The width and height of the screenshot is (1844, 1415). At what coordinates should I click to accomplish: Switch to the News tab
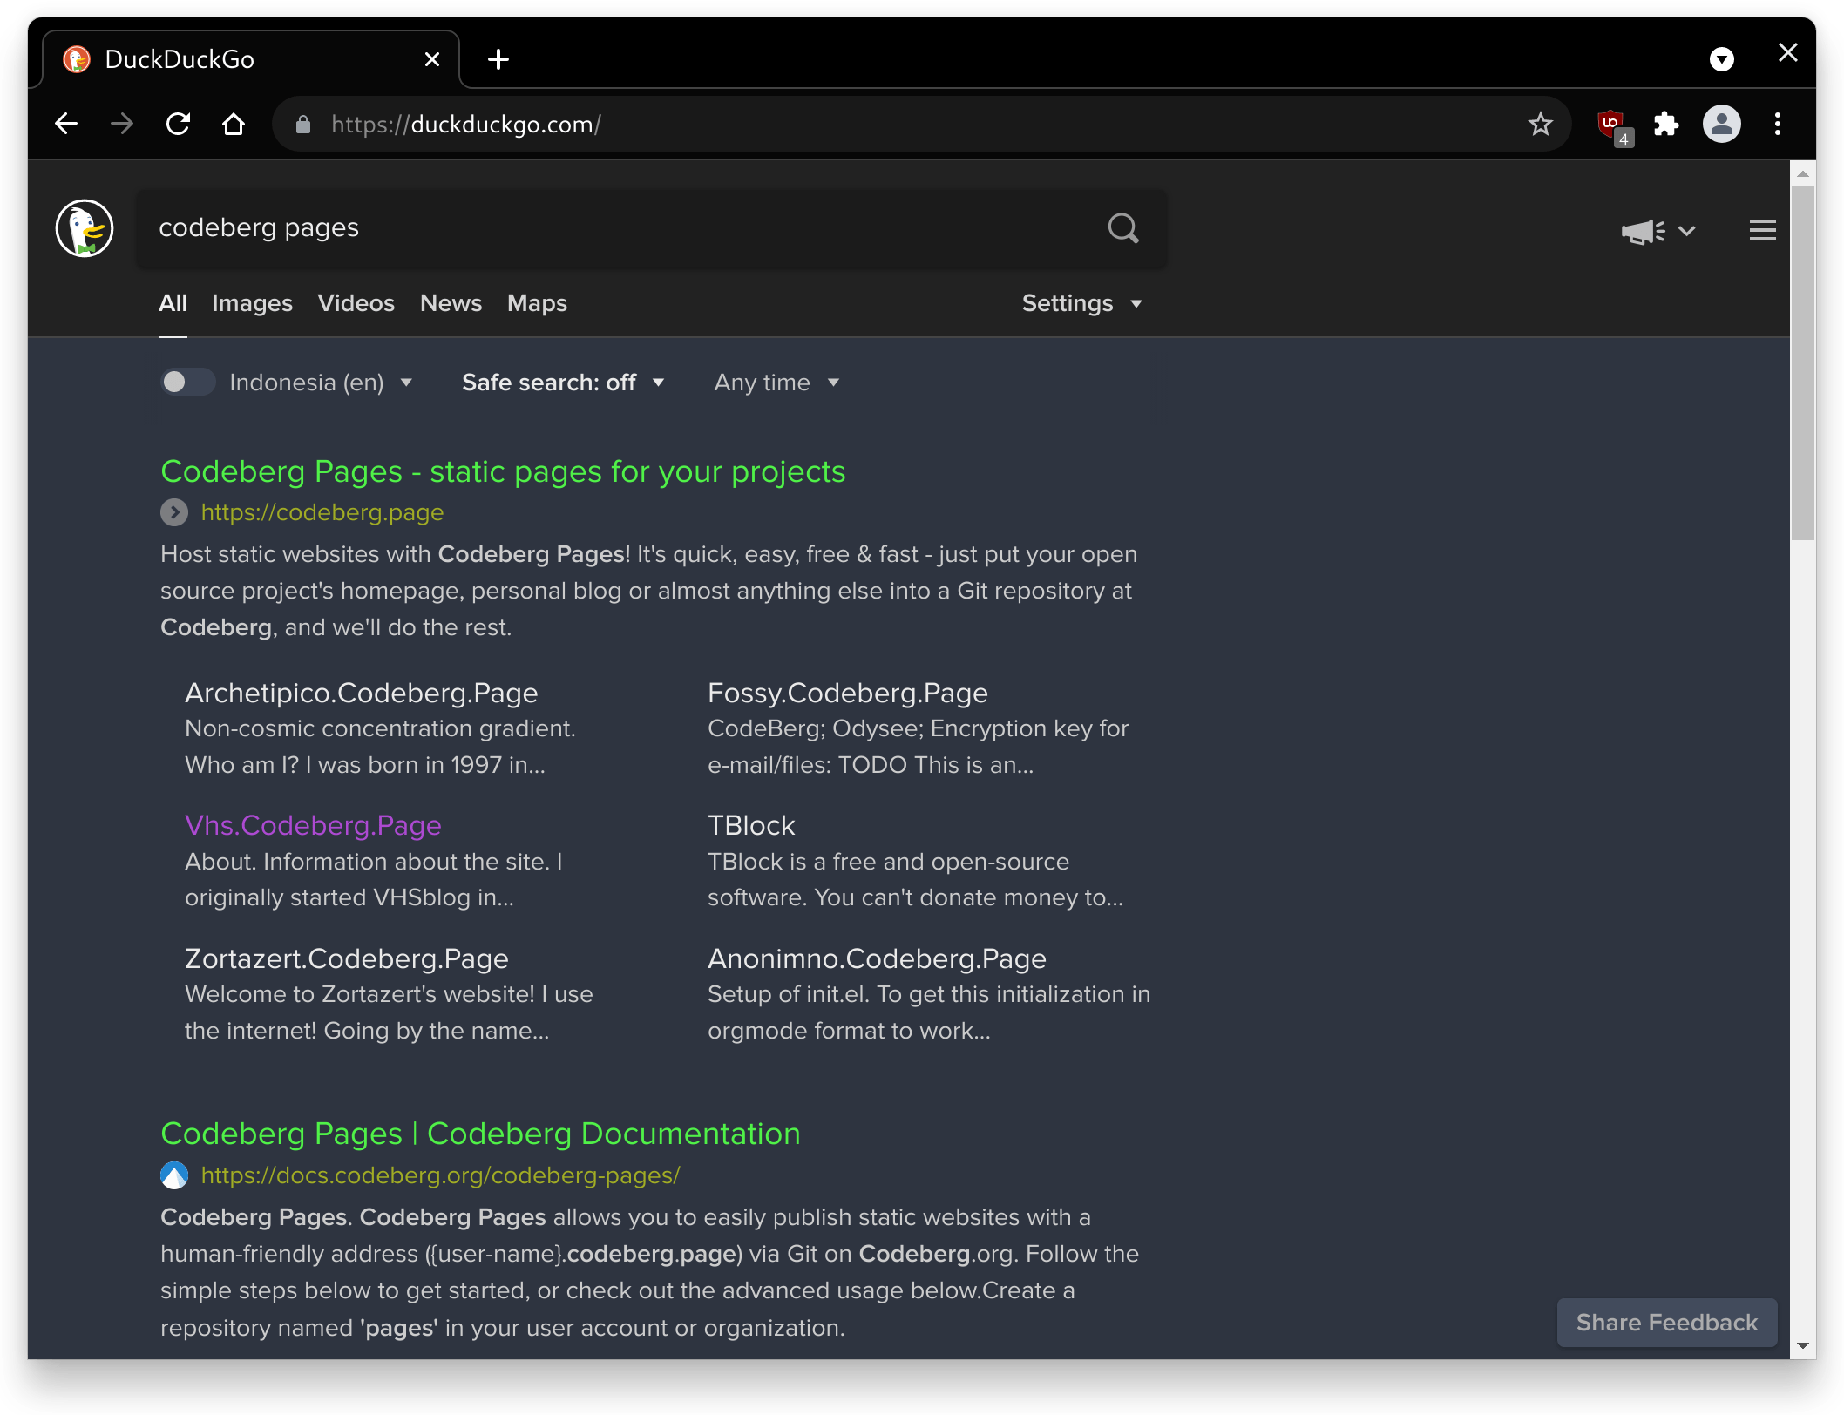[451, 303]
